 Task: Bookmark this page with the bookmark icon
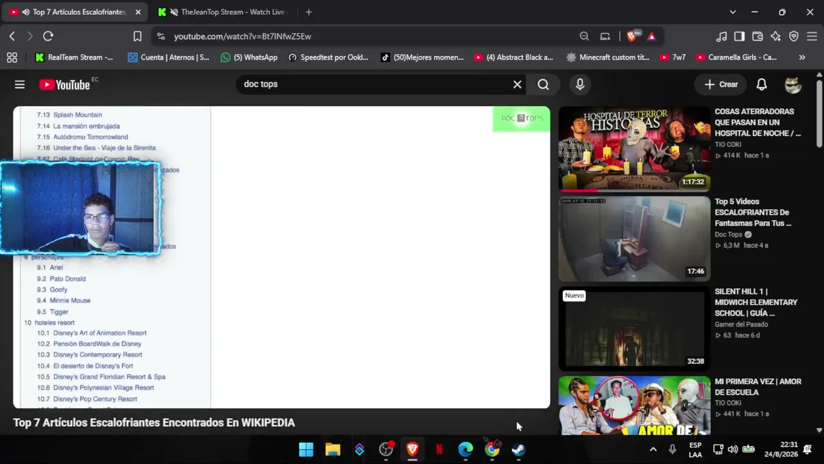(137, 36)
